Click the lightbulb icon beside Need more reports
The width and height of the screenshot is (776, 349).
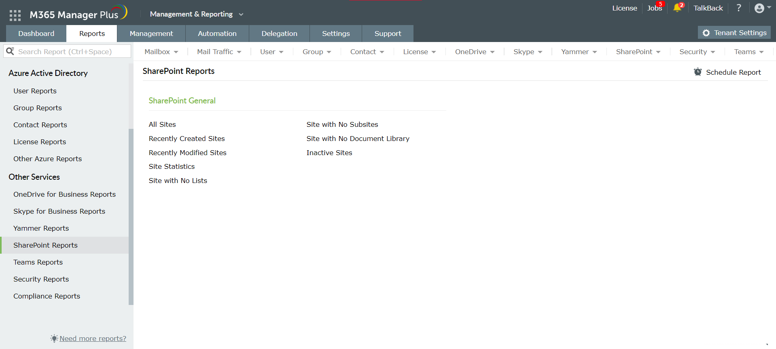tap(54, 338)
